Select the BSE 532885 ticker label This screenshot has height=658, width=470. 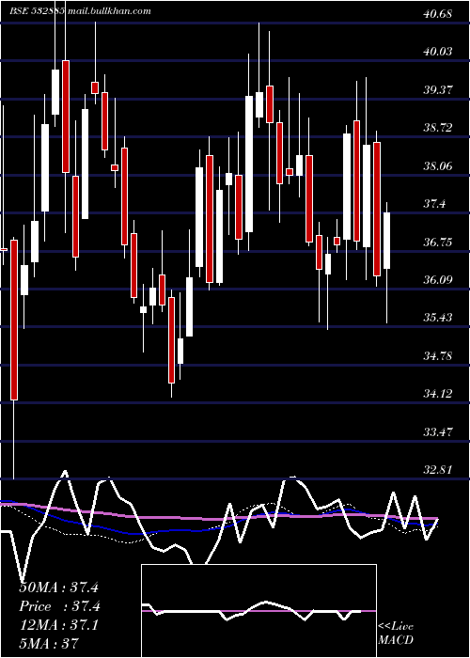coord(37,11)
